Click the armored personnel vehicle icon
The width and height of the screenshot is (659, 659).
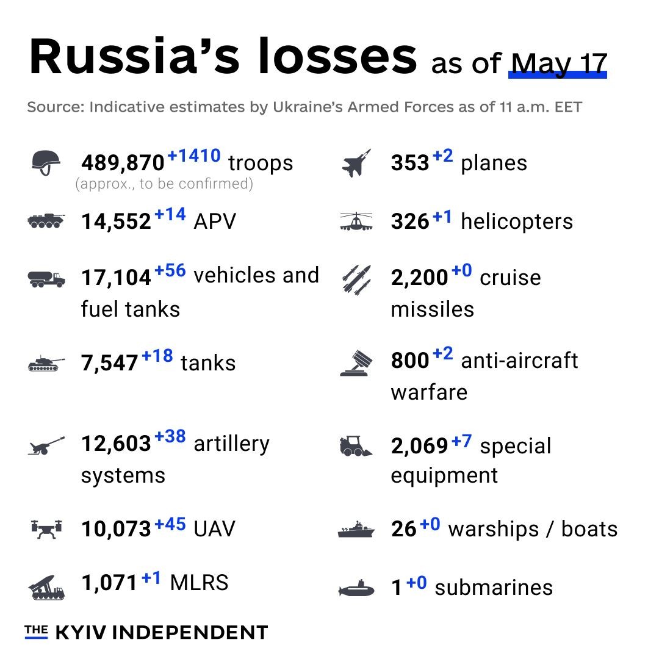click(x=46, y=221)
